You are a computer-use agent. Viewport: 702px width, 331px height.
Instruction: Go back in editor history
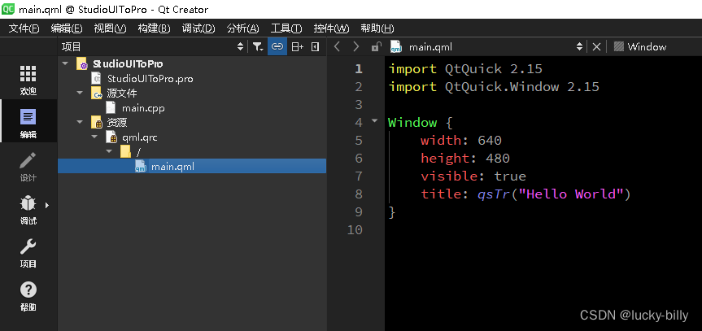[x=338, y=46]
